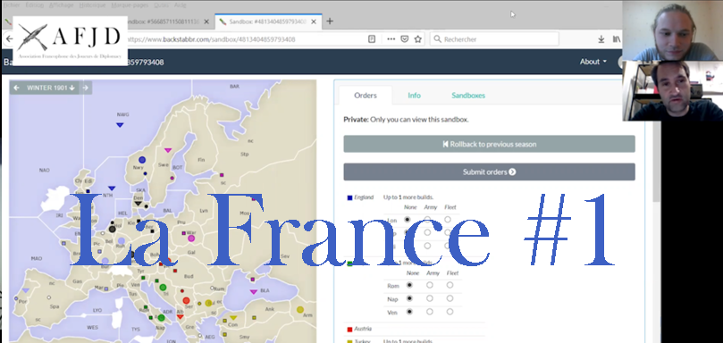Select None build for Nap
Image resolution: width=723 pixels, height=343 pixels.
click(409, 298)
